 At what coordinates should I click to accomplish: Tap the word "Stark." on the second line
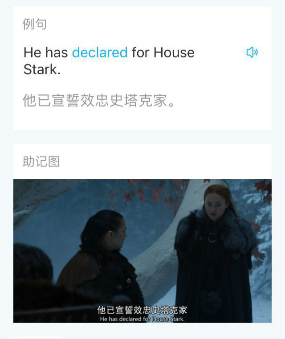[x=42, y=69]
